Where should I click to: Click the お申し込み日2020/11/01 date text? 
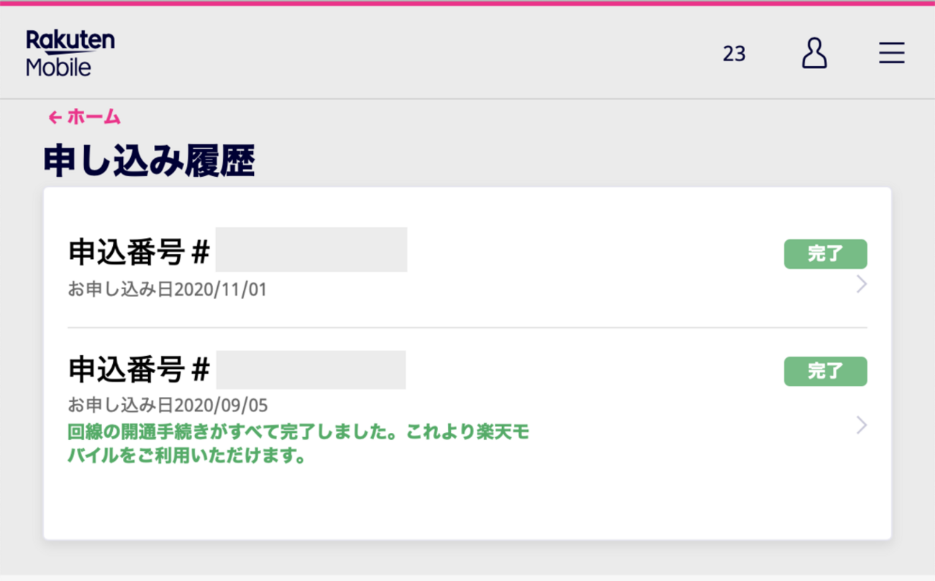[167, 290]
